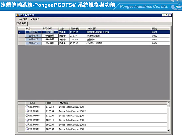The width and height of the screenshot is (182, 135).
Task: Click 停止作用 for 卡機狀態監控 job W002
Action: [x=50, y=36]
